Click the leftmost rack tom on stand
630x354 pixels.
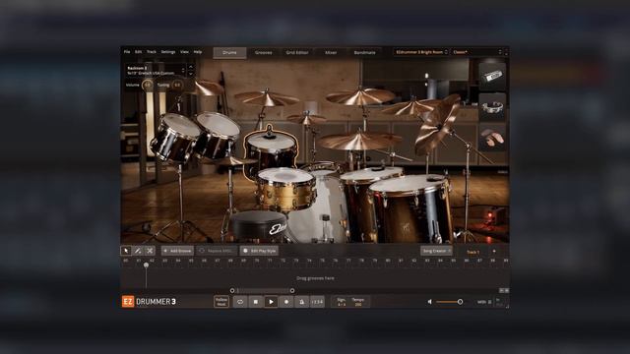(x=175, y=137)
